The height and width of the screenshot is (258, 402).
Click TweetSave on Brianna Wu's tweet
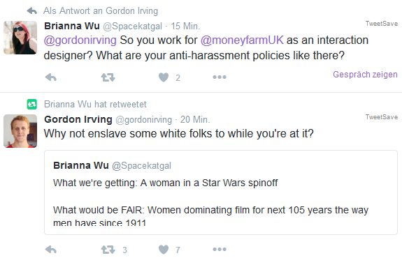click(382, 24)
